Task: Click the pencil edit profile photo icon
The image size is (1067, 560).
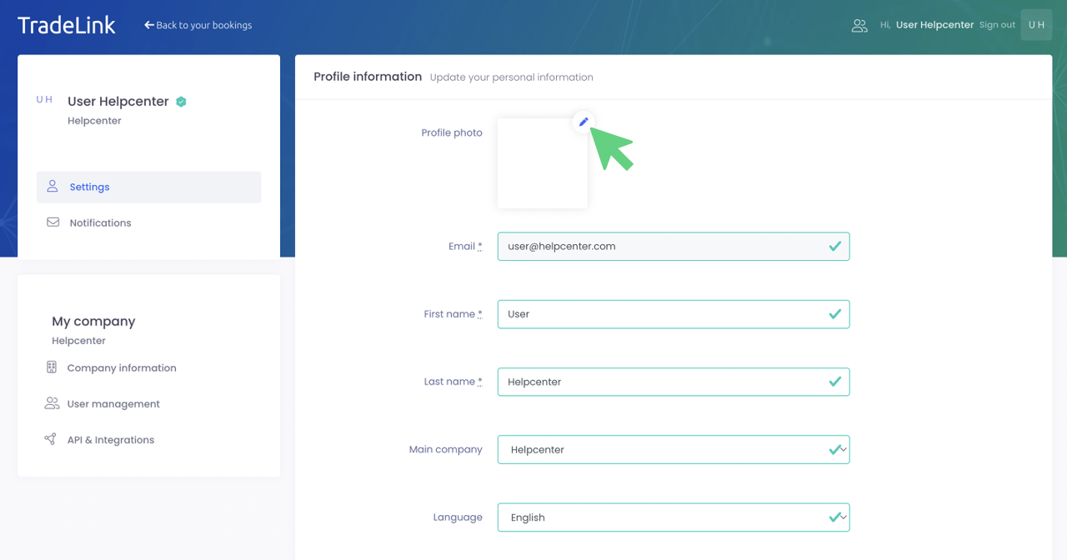Action: 584,122
